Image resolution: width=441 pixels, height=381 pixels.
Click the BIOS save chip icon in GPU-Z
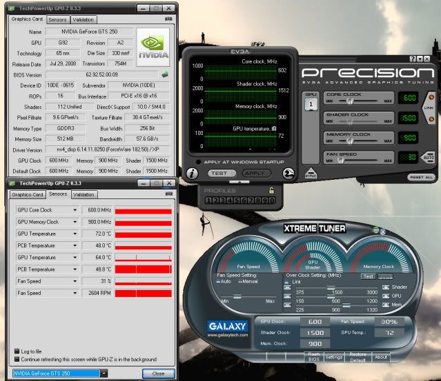click(165, 73)
